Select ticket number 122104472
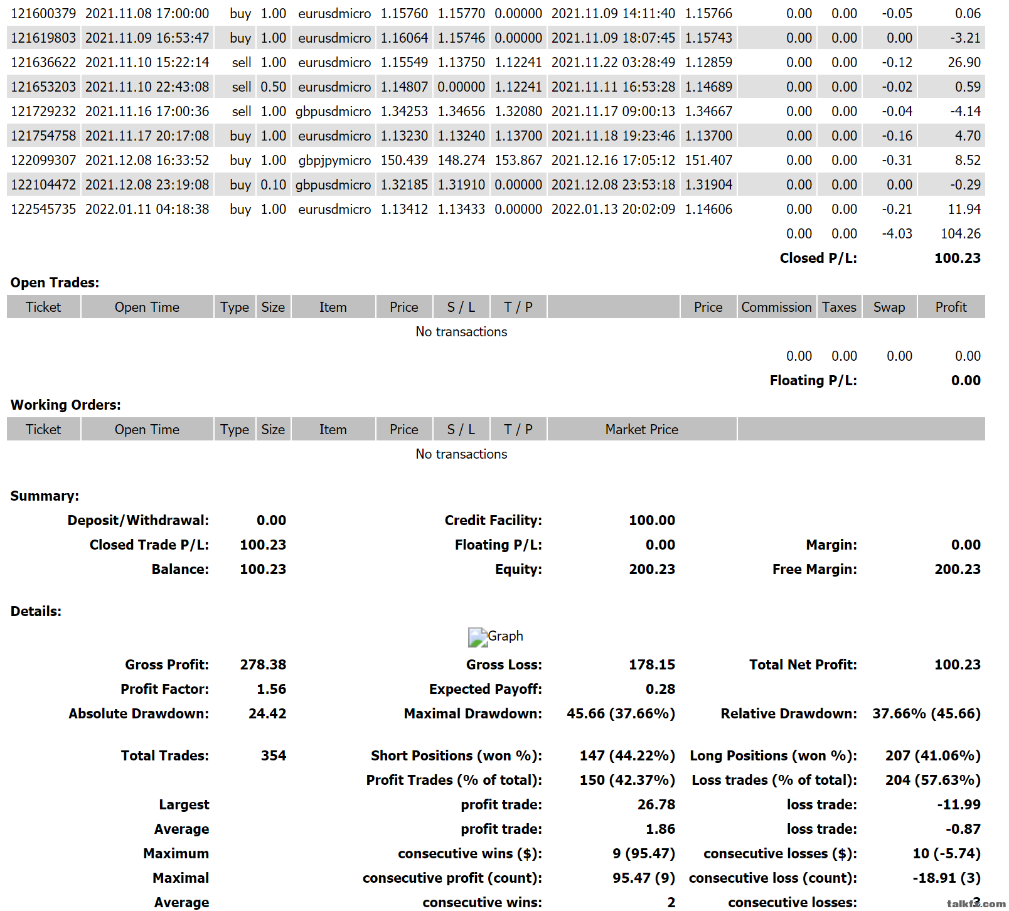1009x911 pixels. click(x=43, y=184)
